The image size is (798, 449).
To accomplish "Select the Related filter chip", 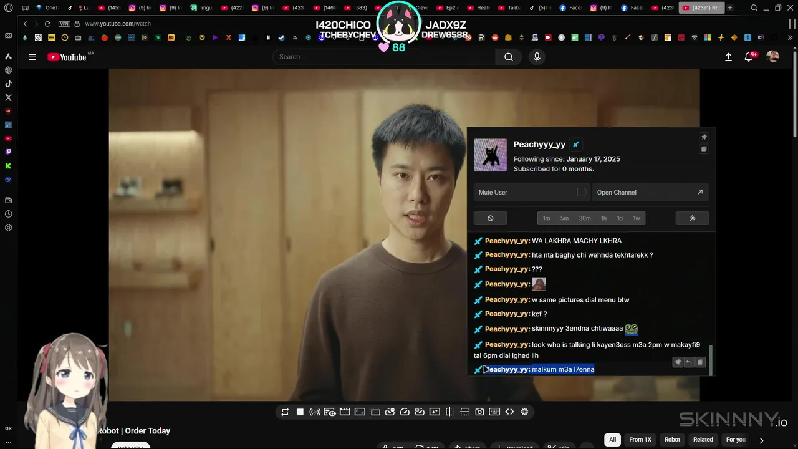I will click(x=703, y=440).
